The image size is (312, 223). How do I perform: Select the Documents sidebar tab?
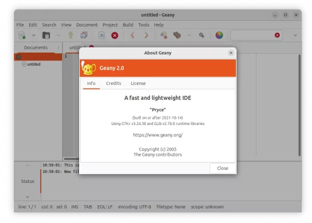click(36, 47)
